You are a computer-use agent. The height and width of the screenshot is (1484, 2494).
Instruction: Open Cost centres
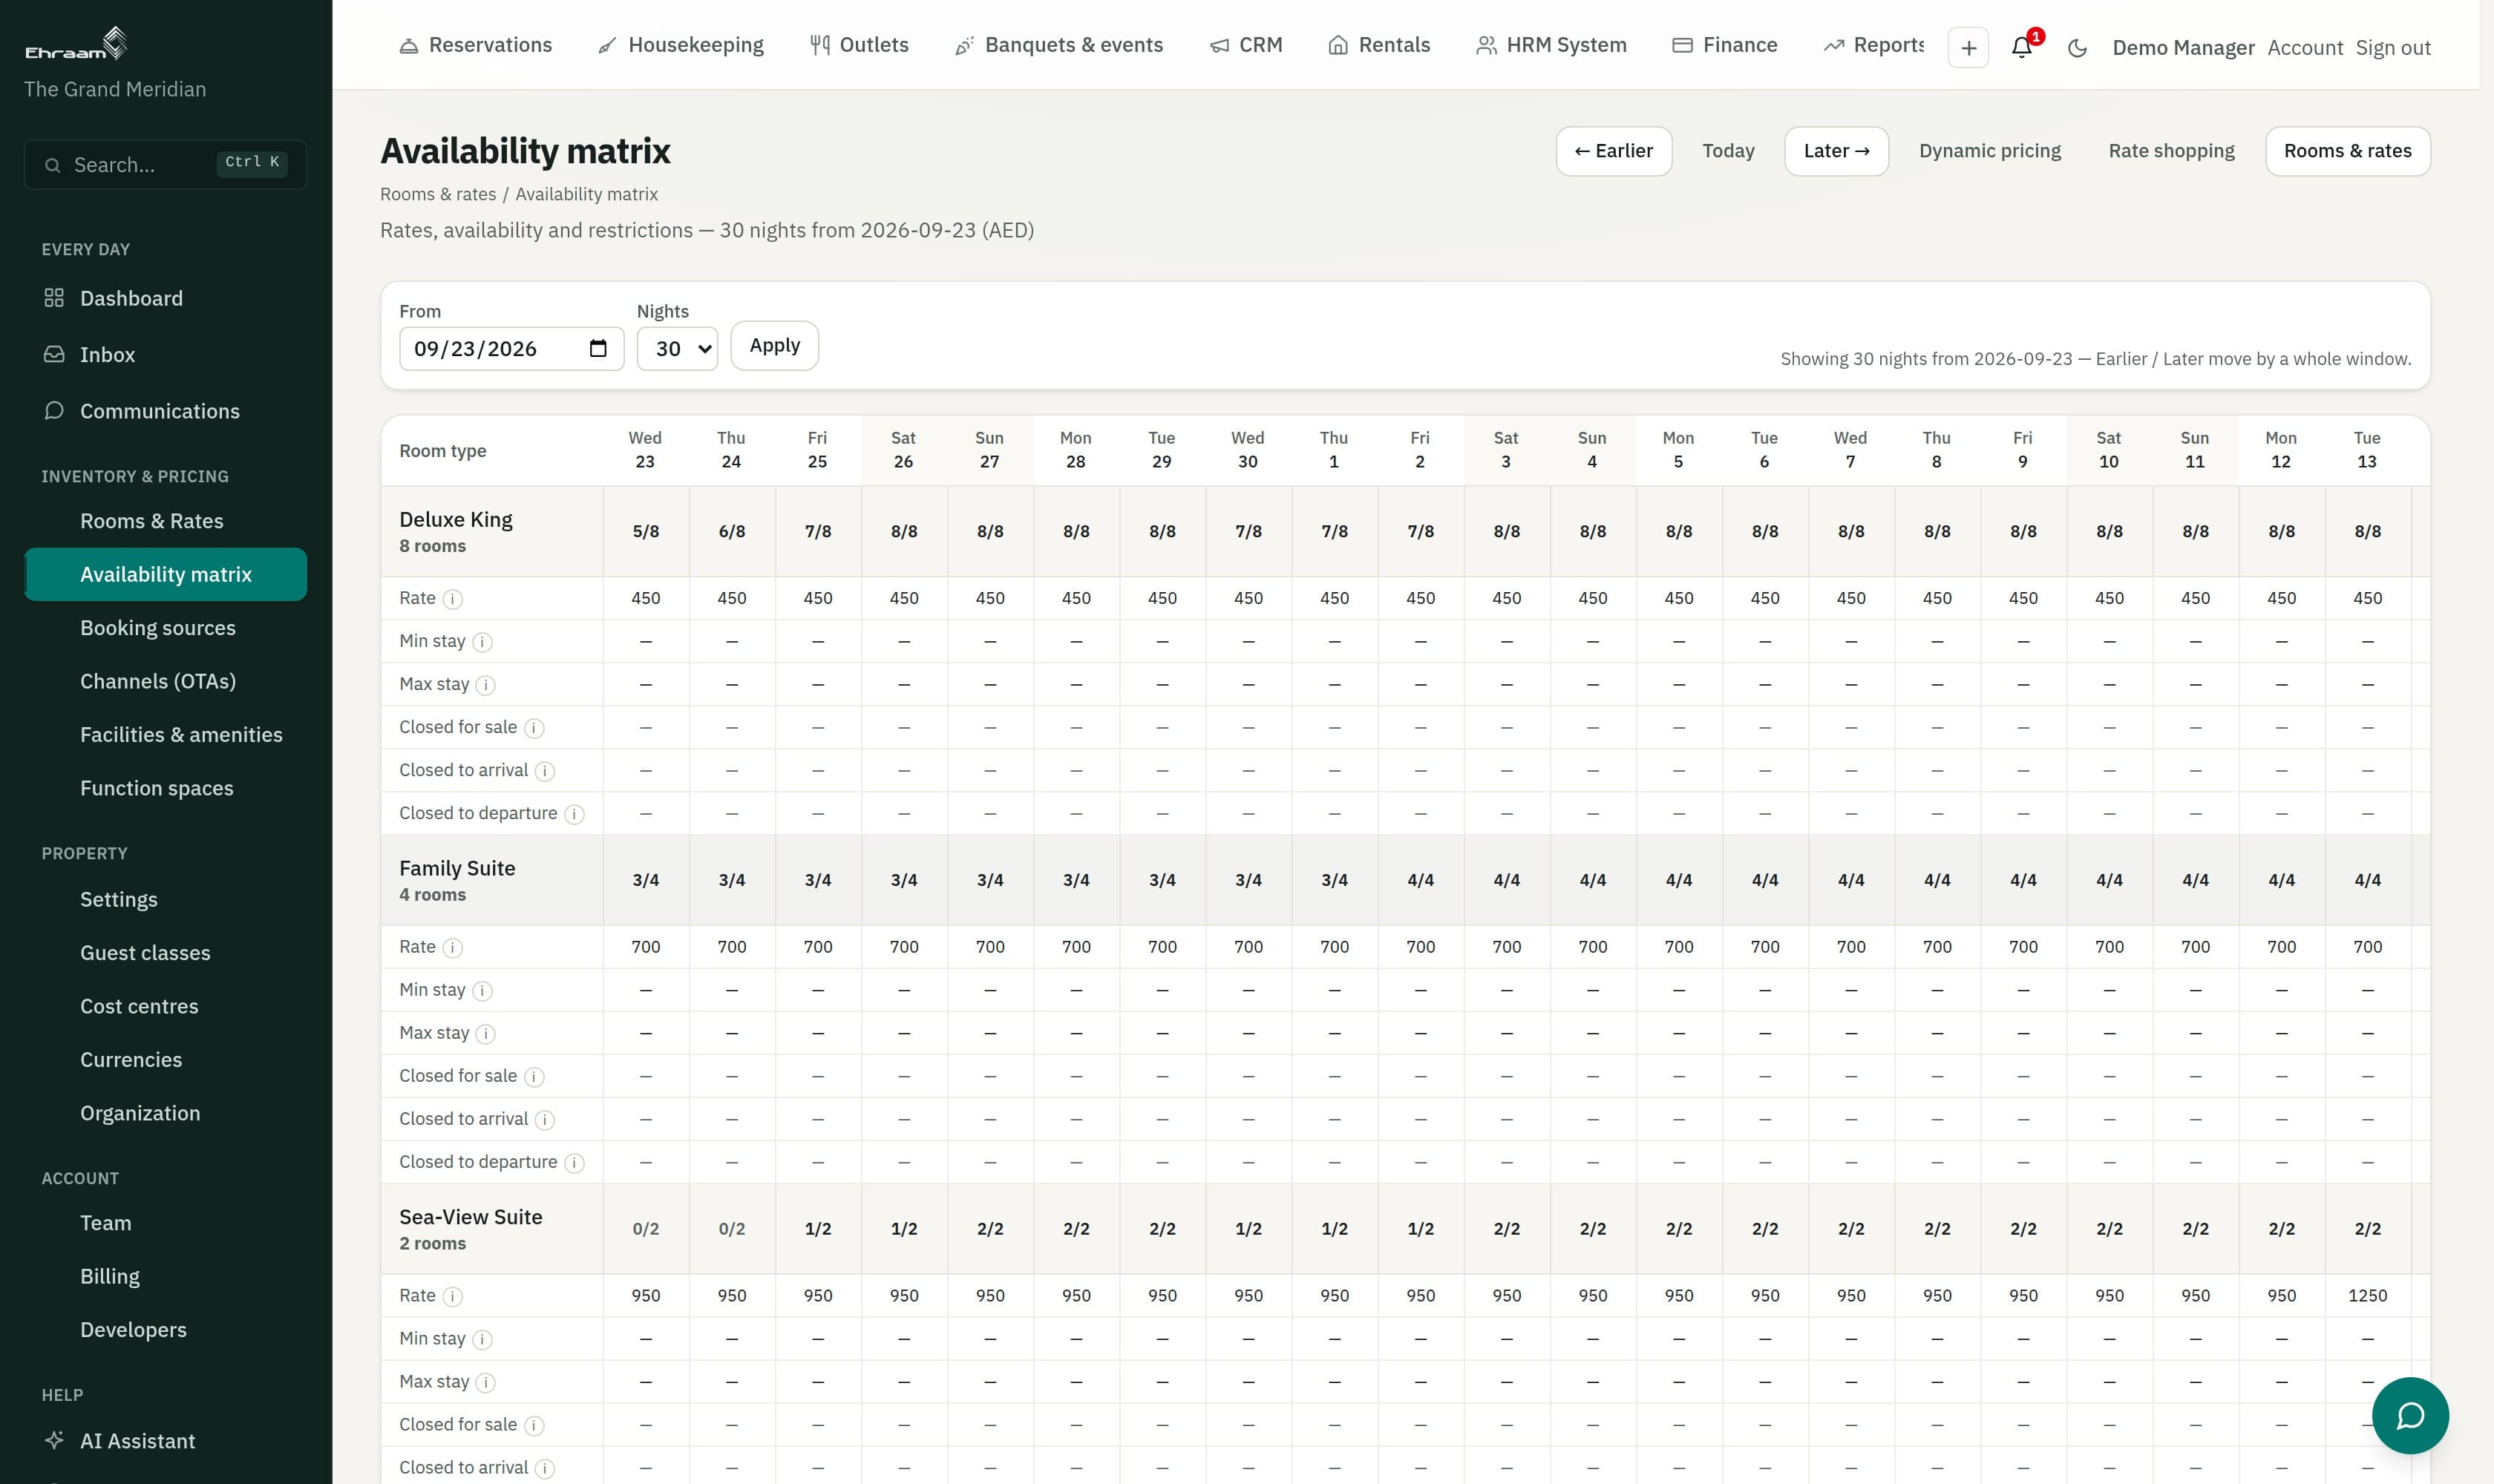(165, 1006)
